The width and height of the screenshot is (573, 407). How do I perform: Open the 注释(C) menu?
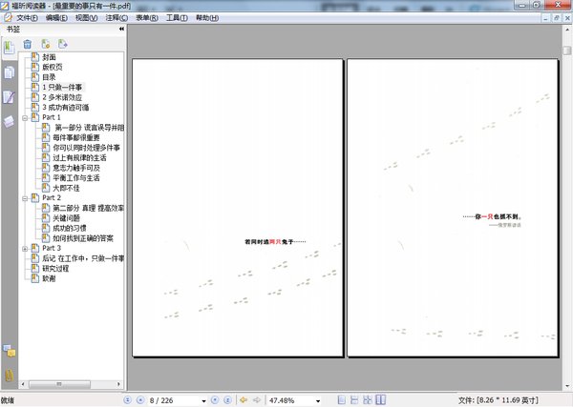click(117, 17)
